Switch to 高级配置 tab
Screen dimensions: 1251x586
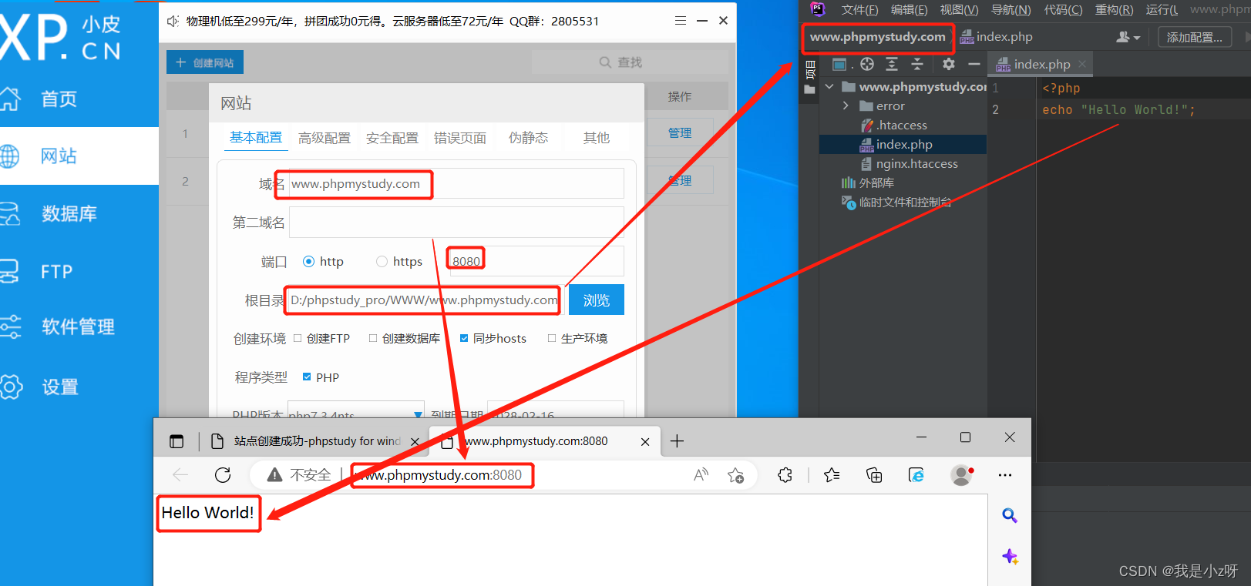click(325, 138)
